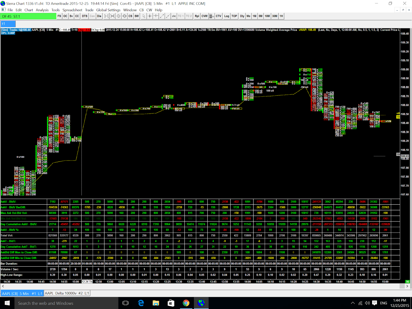This screenshot has height=309, width=412.
Task: Click the expand bar spacing icon
Action: (107, 16)
